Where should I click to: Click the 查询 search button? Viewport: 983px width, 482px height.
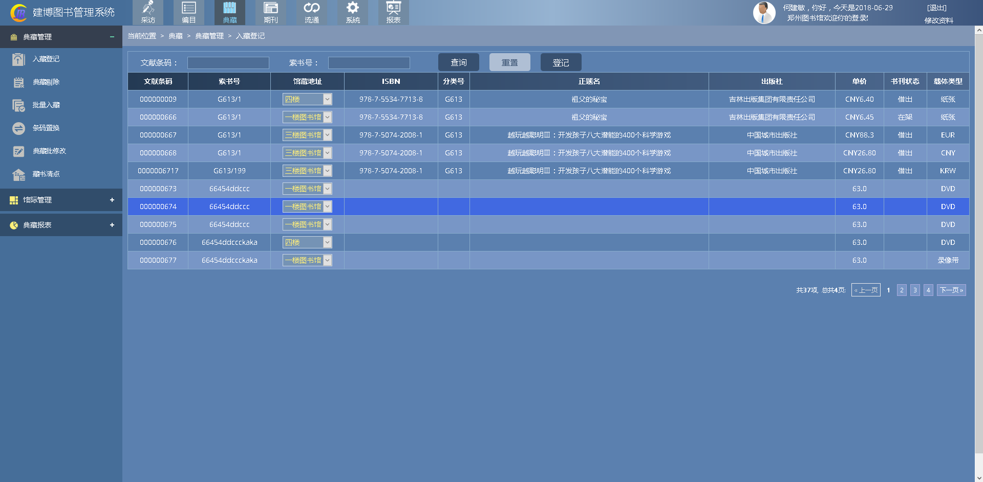pos(459,62)
